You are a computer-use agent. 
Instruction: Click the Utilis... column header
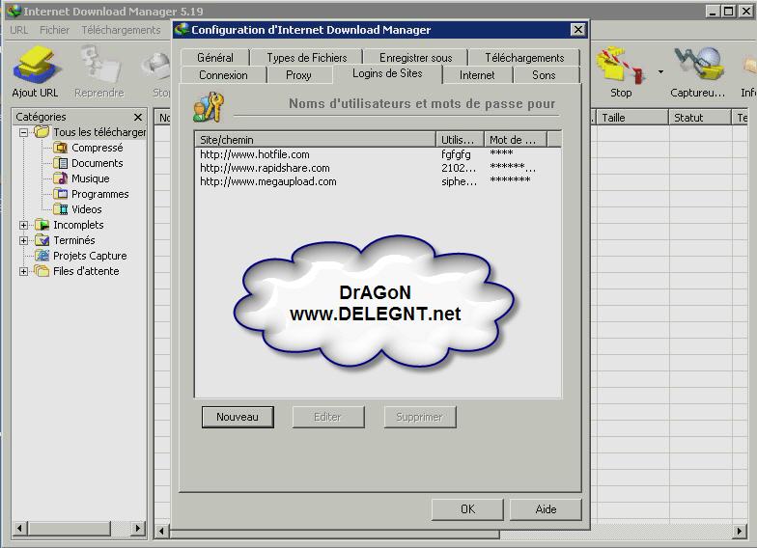(460, 140)
